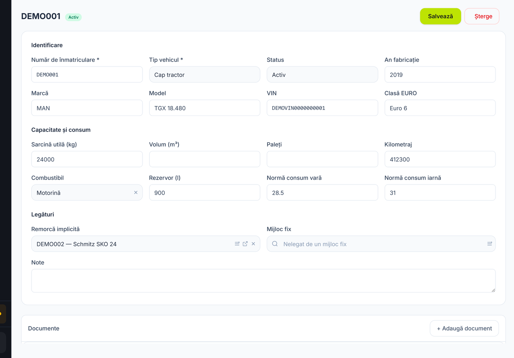Focus the Sarcină utilă (kg) field
Image resolution: width=514 pixels, height=358 pixels.
87,159
